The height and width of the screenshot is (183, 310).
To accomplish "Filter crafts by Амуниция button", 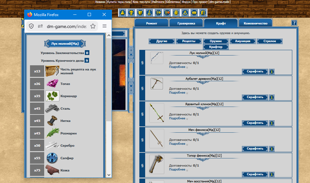I will [243, 41].
